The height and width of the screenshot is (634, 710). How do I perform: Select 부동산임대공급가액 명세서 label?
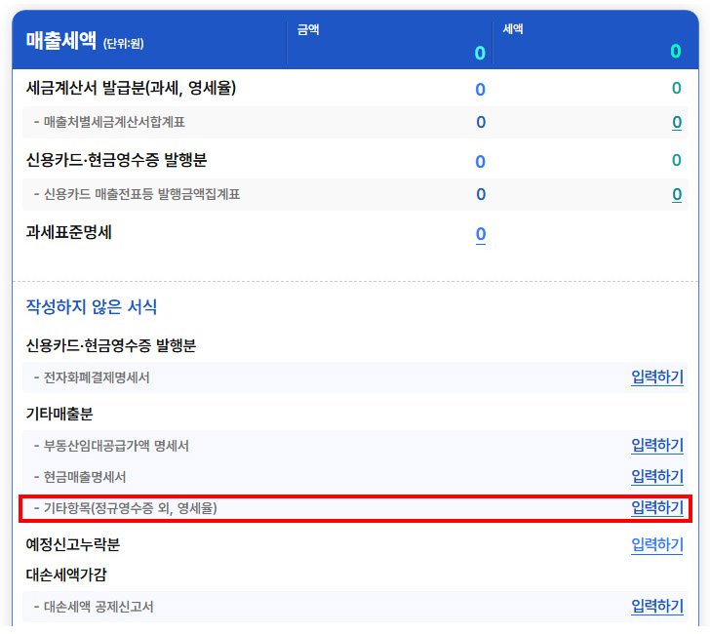coord(116,446)
